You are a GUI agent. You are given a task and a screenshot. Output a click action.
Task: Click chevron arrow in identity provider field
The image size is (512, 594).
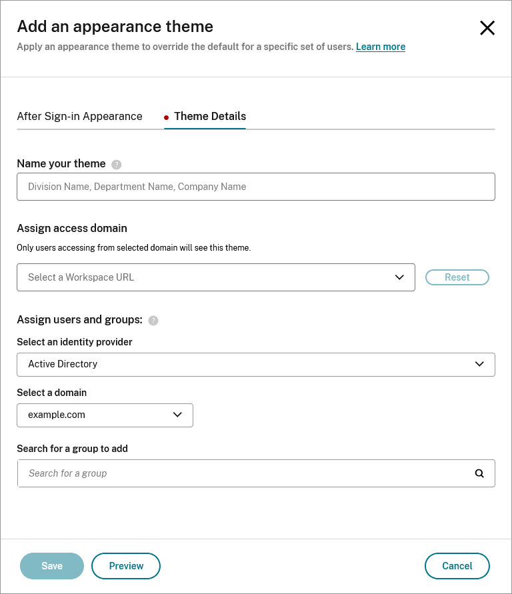pos(479,364)
